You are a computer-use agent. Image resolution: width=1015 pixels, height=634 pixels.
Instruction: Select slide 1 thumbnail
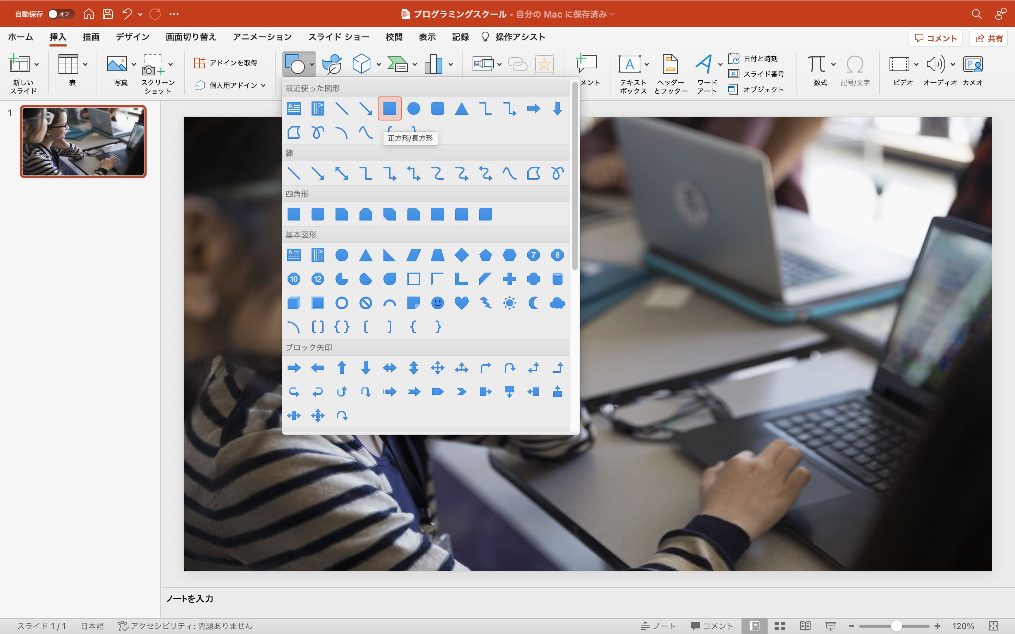[x=83, y=141]
